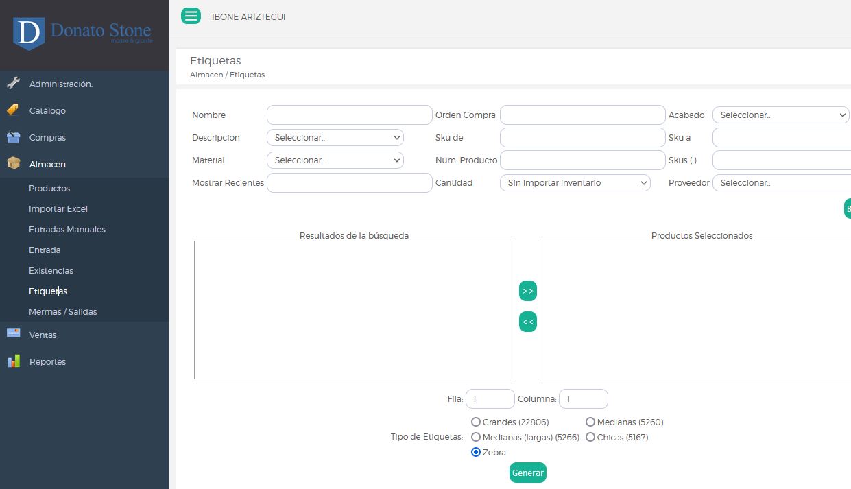Image resolution: width=851 pixels, height=489 pixels.
Task: Click the Donato Stone logo
Action: click(82, 33)
